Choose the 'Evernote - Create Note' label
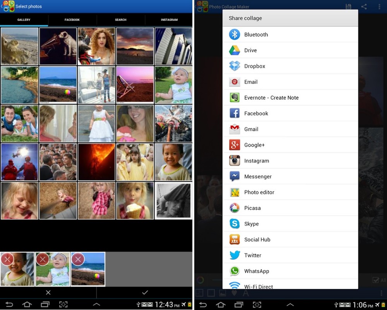 (271, 98)
